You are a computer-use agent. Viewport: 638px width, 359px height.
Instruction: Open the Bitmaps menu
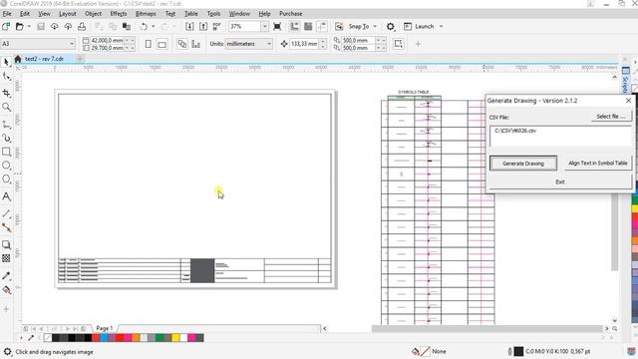coord(146,13)
